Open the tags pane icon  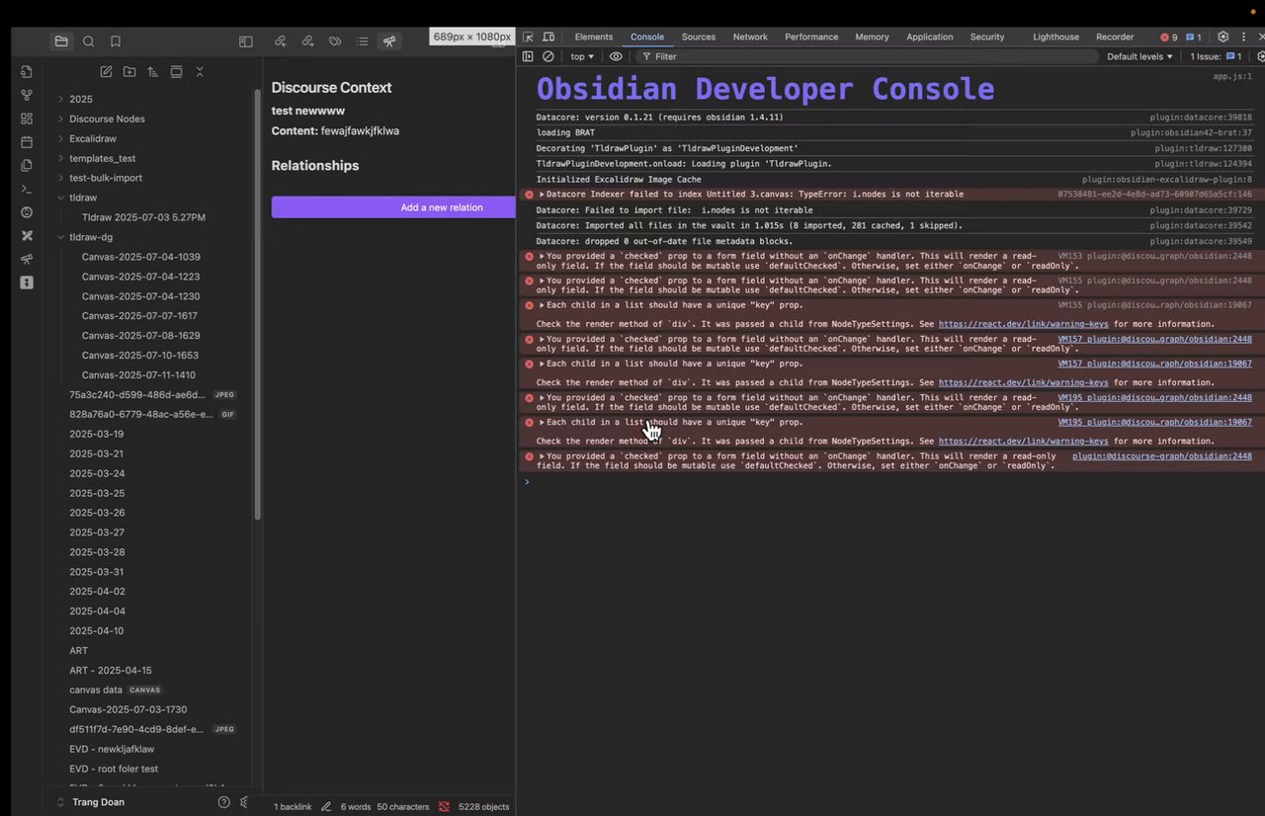335,41
